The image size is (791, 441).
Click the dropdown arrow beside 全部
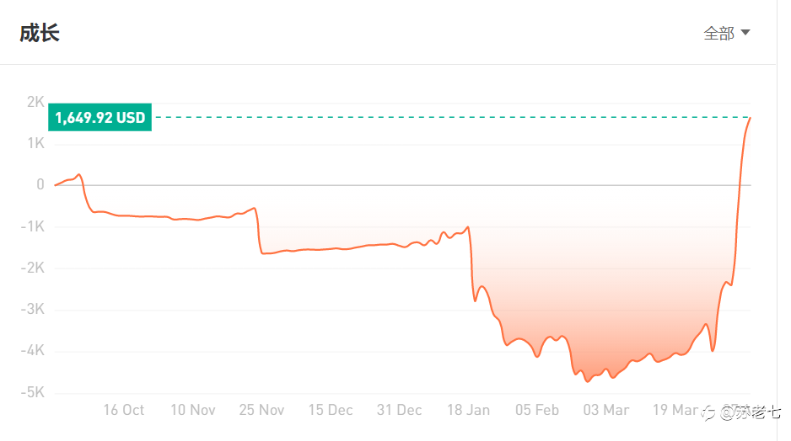pyautogui.click(x=745, y=33)
